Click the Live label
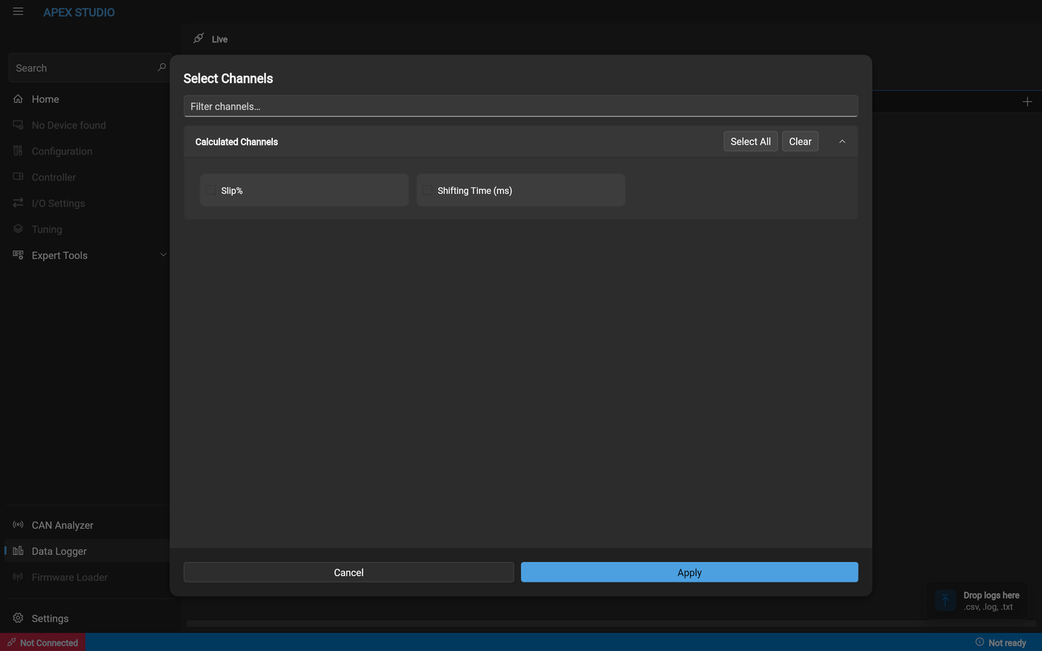 coord(220,39)
